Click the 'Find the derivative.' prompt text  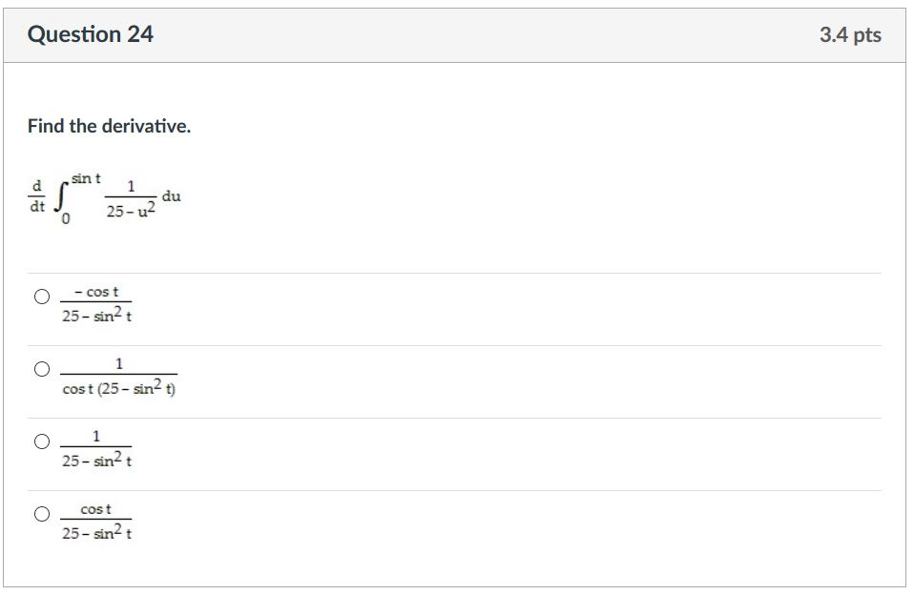(x=109, y=126)
